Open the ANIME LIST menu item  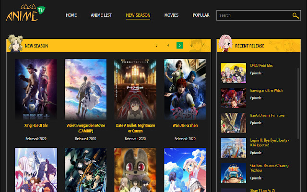(x=101, y=15)
